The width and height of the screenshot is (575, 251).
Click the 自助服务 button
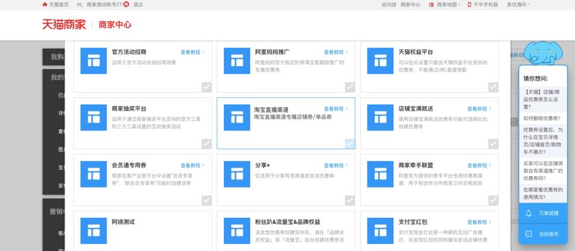pos(543,234)
